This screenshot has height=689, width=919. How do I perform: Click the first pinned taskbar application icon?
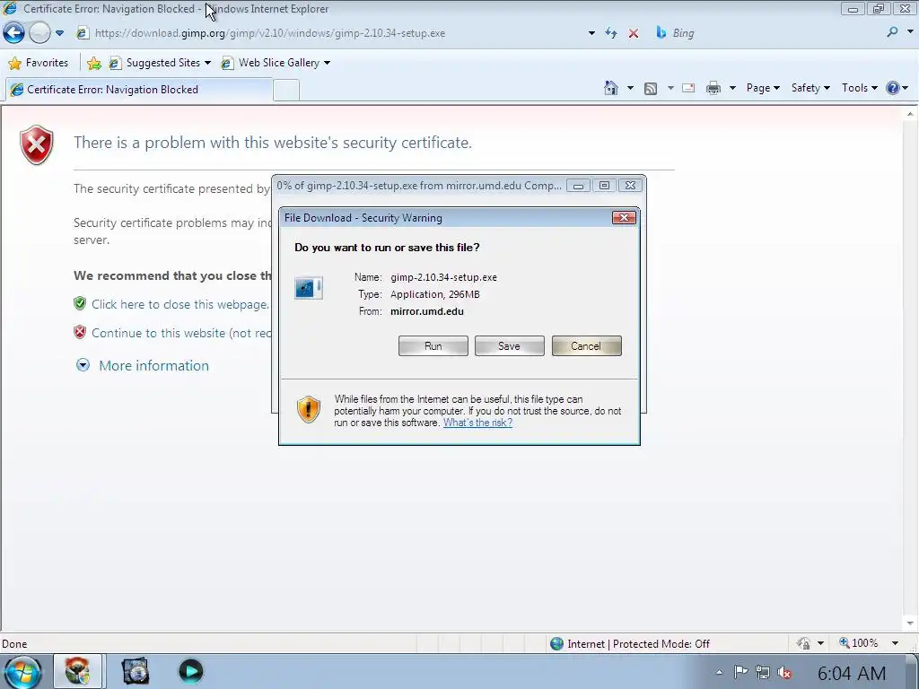pyautogui.click(x=77, y=671)
